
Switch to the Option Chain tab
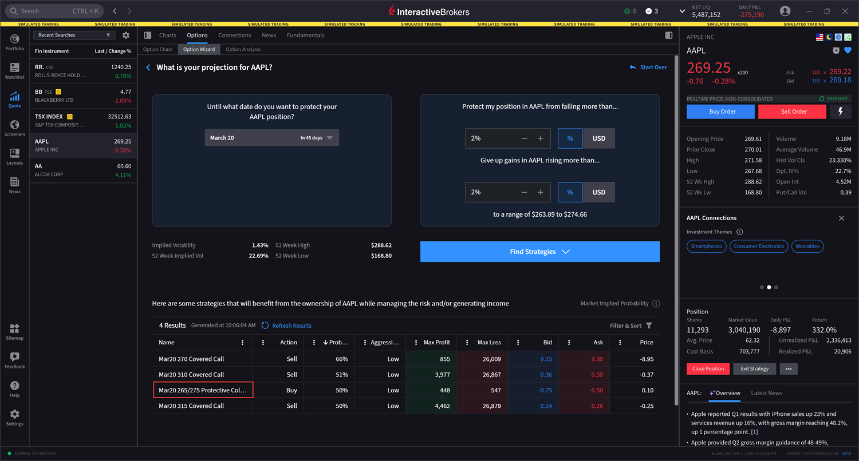click(x=157, y=50)
